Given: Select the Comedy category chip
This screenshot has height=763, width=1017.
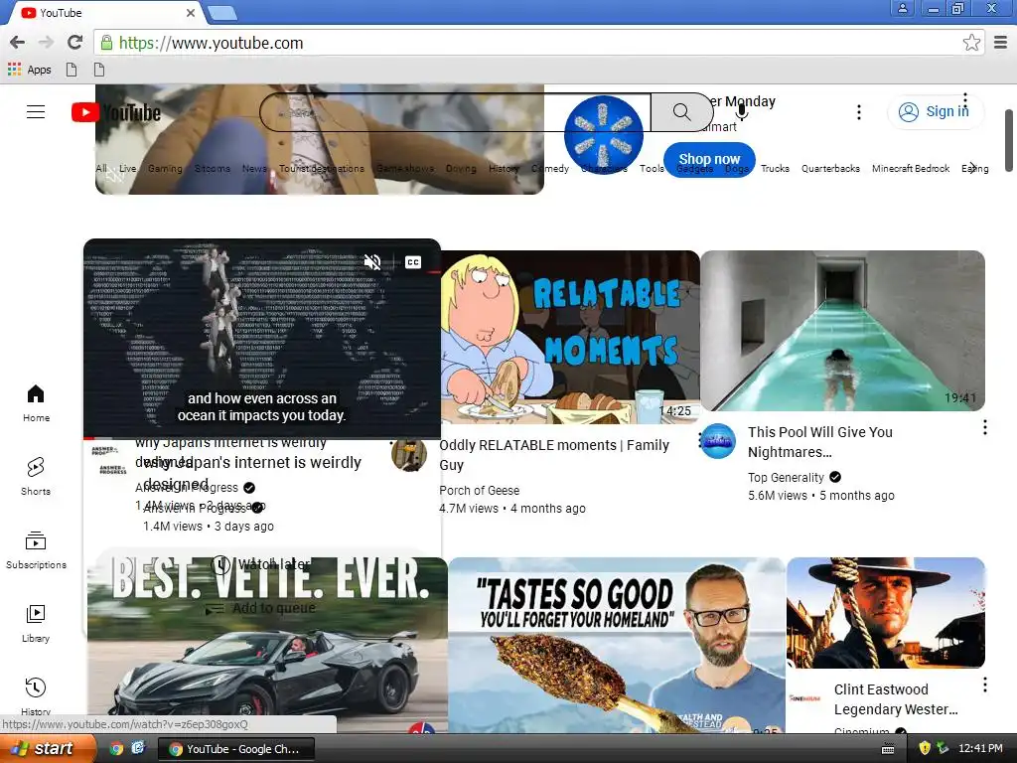Looking at the screenshot, I should (x=550, y=169).
